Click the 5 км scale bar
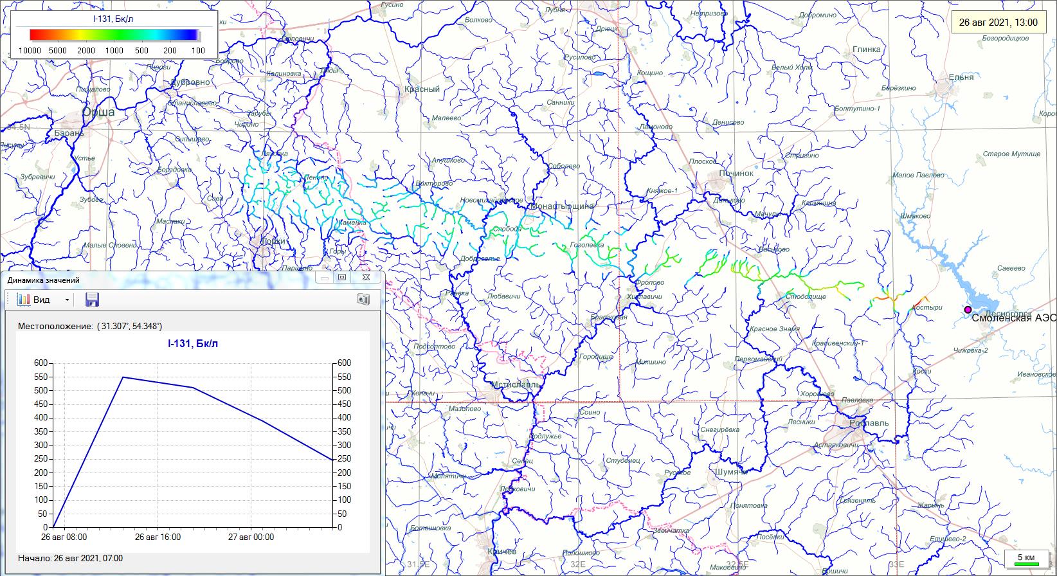 tap(1025, 560)
